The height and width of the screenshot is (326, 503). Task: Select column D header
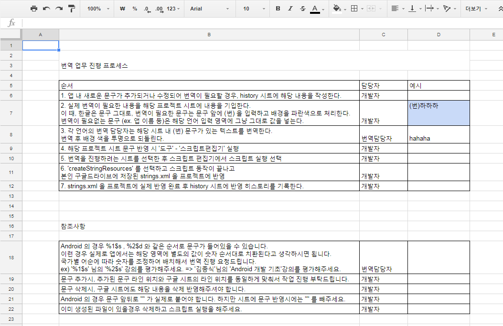pos(439,34)
